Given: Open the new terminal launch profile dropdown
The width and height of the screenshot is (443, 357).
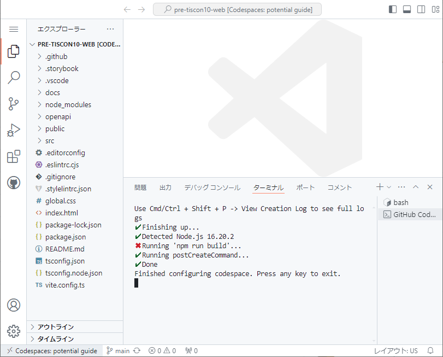Looking at the screenshot, I should (389, 187).
